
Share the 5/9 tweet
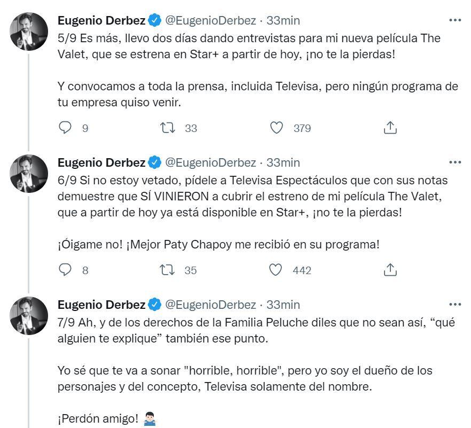[390, 128]
